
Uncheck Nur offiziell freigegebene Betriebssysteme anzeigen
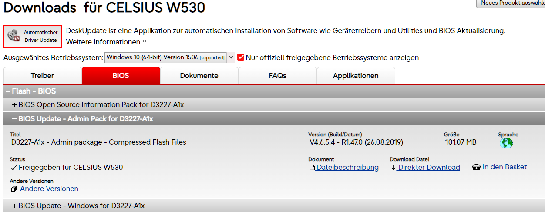point(241,57)
